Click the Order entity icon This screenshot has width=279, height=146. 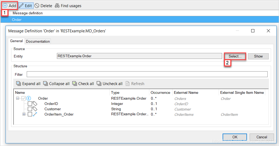29,98
